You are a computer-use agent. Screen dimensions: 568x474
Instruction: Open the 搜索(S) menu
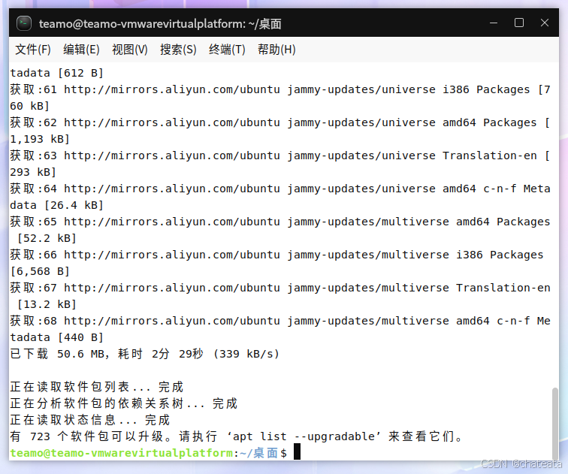click(178, 50)
